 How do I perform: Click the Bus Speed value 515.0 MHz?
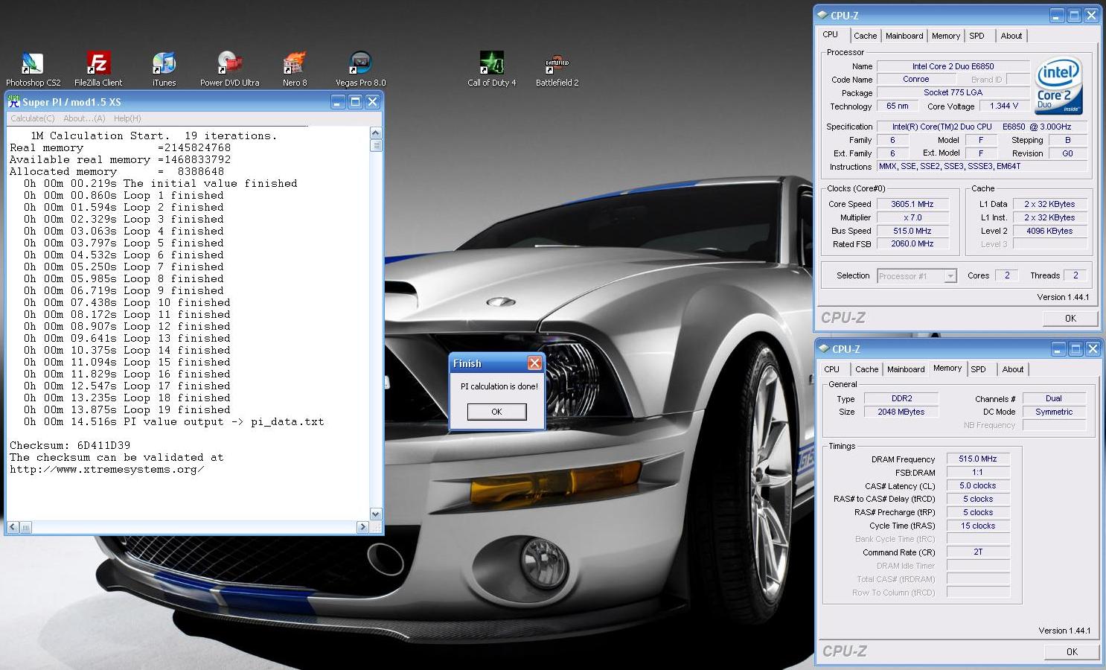click(x=912, y=231)
